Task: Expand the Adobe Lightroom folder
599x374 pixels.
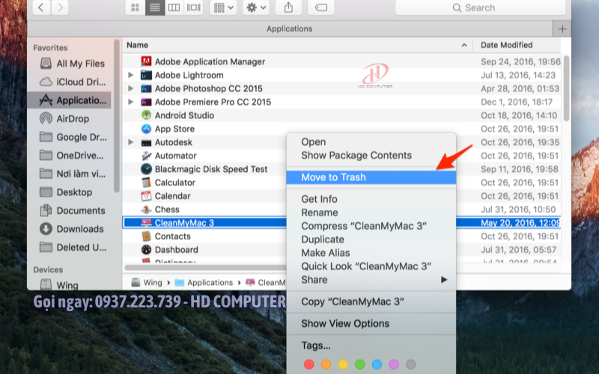Action: pyautogui.click(x=131, y=75)
